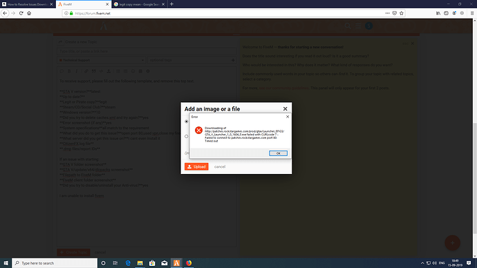Viewport: 477px width, 268px height.
Task: Click cancel in the upload modal
Action: 220,166
